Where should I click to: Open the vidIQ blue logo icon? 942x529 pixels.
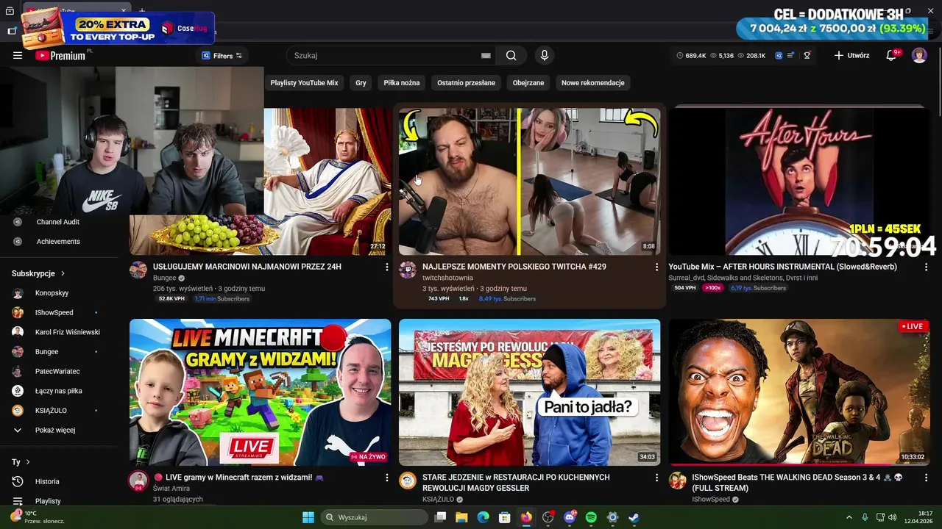point(779,55)
